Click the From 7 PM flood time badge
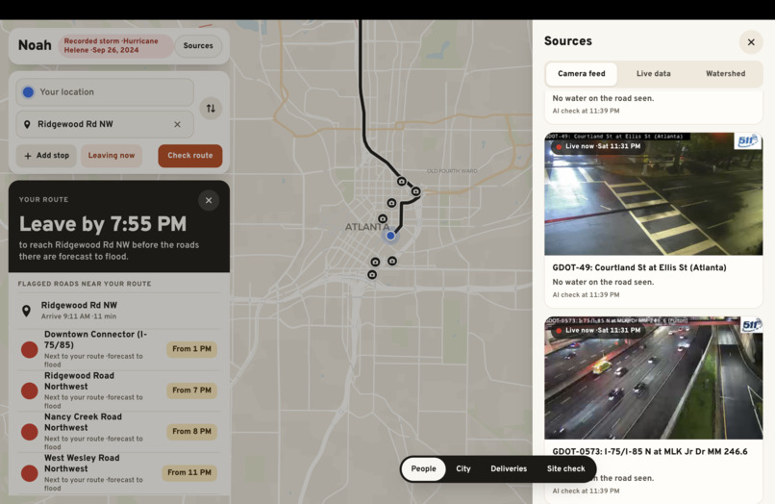Viewport: 775px width, 504px height. click(x=191, y=391)
